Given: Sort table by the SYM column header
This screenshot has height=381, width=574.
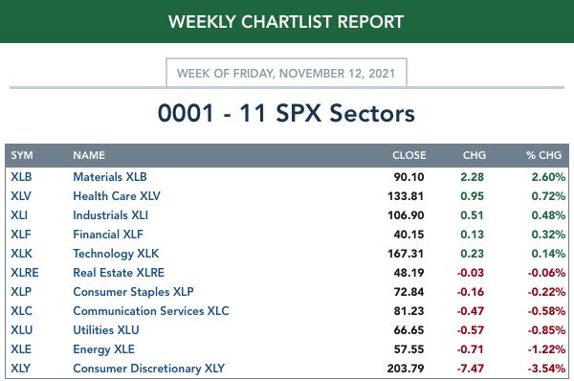Looking at the screenshot, I should pyautogui.click(x=22, y=155).
